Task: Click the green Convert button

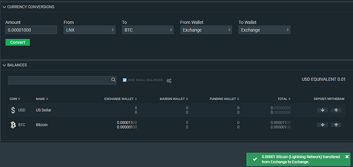Action: [x=18, y=42]
